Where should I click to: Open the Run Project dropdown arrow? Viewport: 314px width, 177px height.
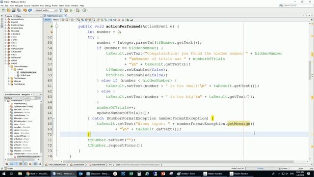click(x=74, y=10)
